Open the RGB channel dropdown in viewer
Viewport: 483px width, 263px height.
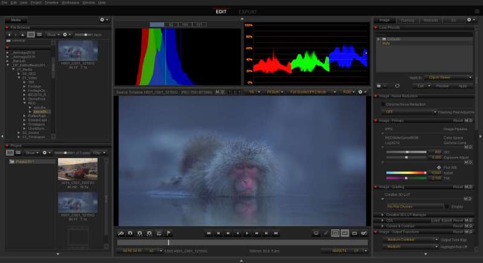tap(348, 92)
